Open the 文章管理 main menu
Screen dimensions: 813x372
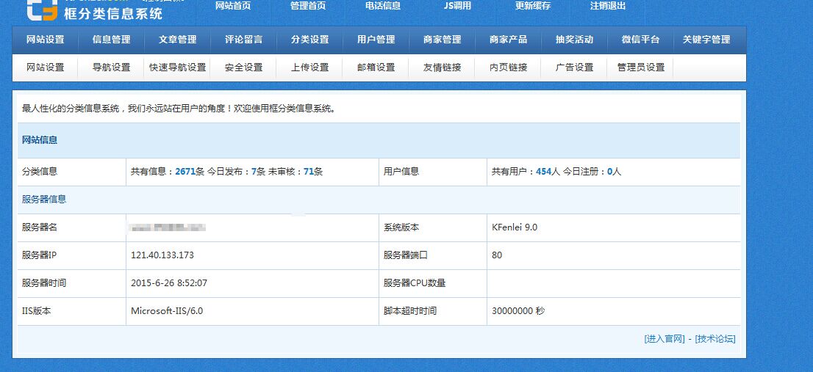click(177, 40)
